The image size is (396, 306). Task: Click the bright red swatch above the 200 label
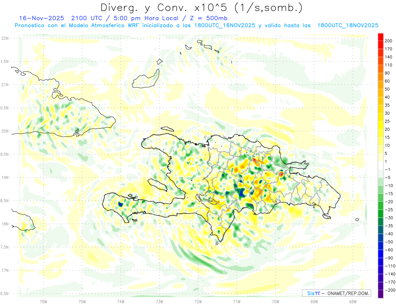380,37
